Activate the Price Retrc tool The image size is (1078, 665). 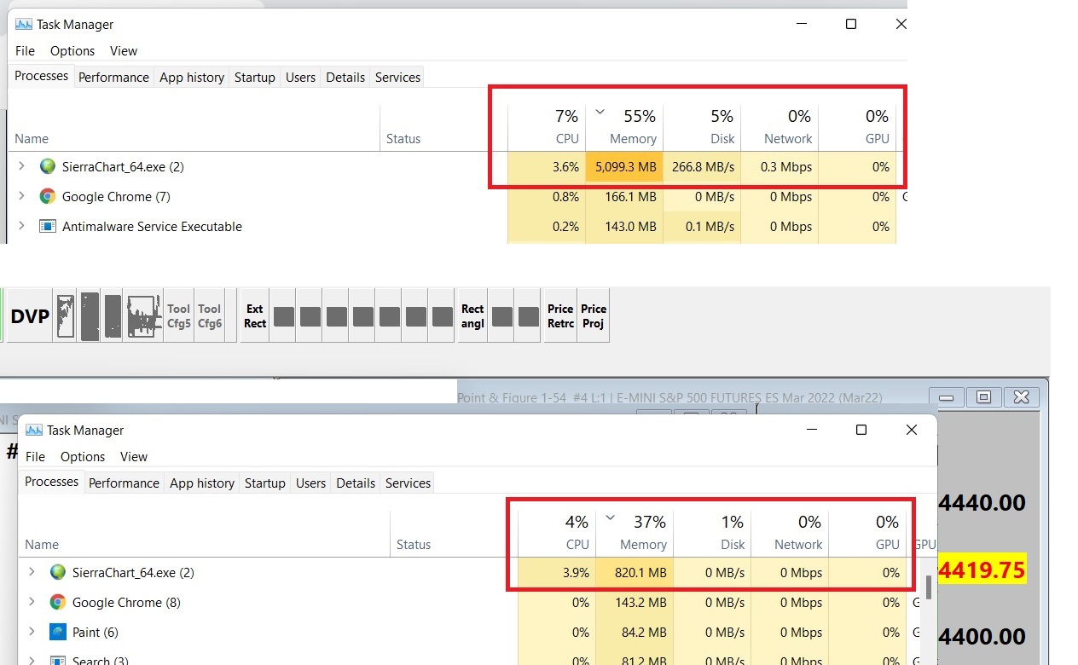[560, 316]
